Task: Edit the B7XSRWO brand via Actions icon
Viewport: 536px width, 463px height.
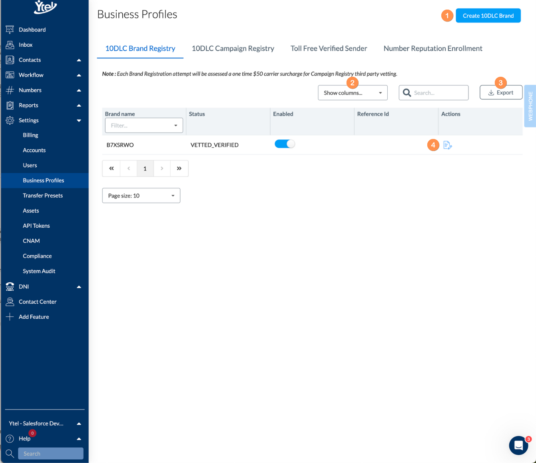Action: pos(448,145)
